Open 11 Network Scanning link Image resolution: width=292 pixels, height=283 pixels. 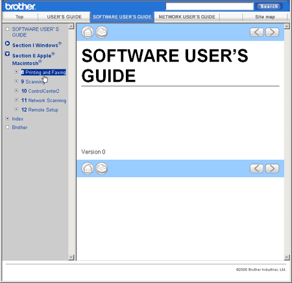43,101
